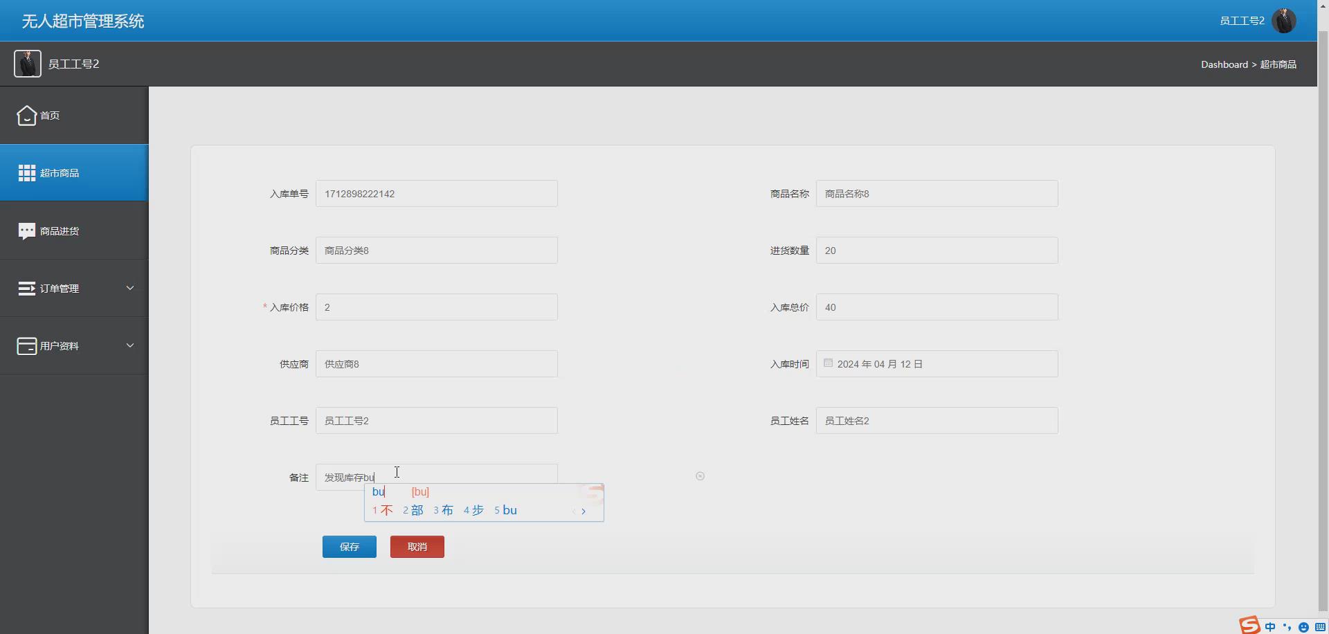The image size is (1329, 634).
Task: Open the IME soft keyboard icon
Action: [x=1320, y=627]
